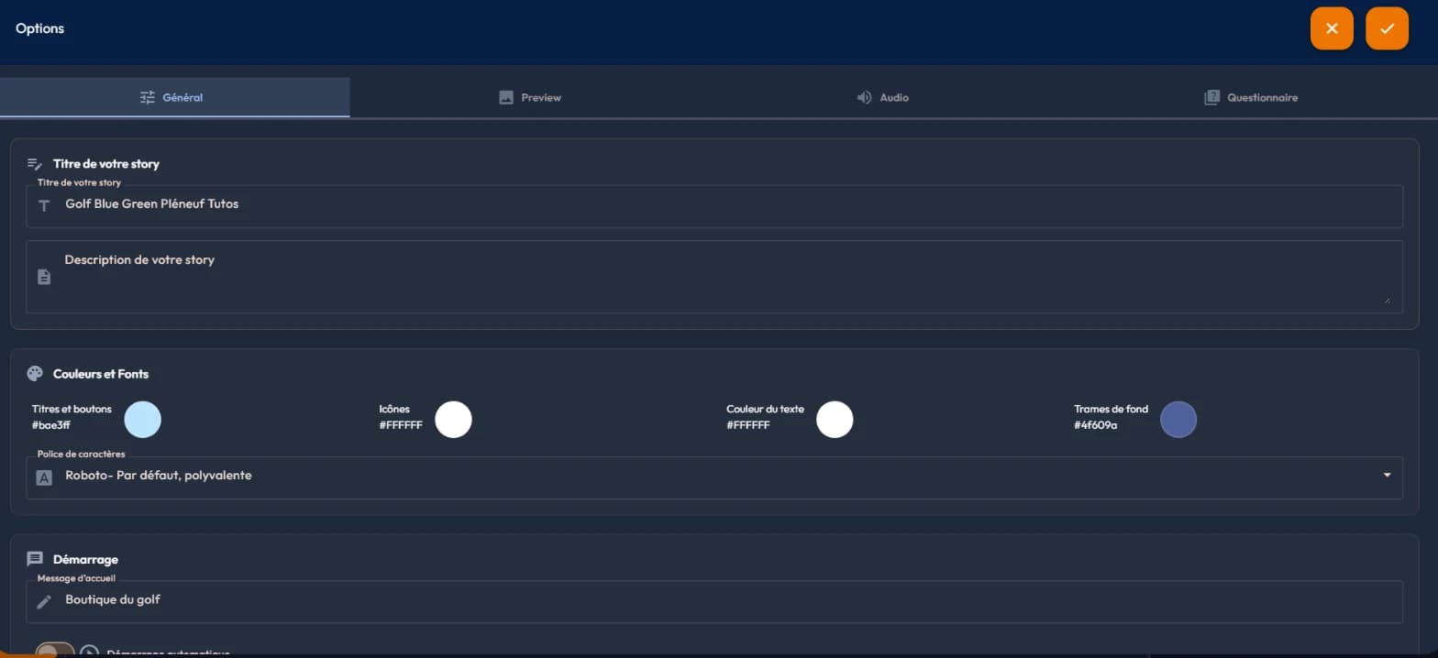
Task: Open the Couleur du texte color swatch
Action: point(835,419)
